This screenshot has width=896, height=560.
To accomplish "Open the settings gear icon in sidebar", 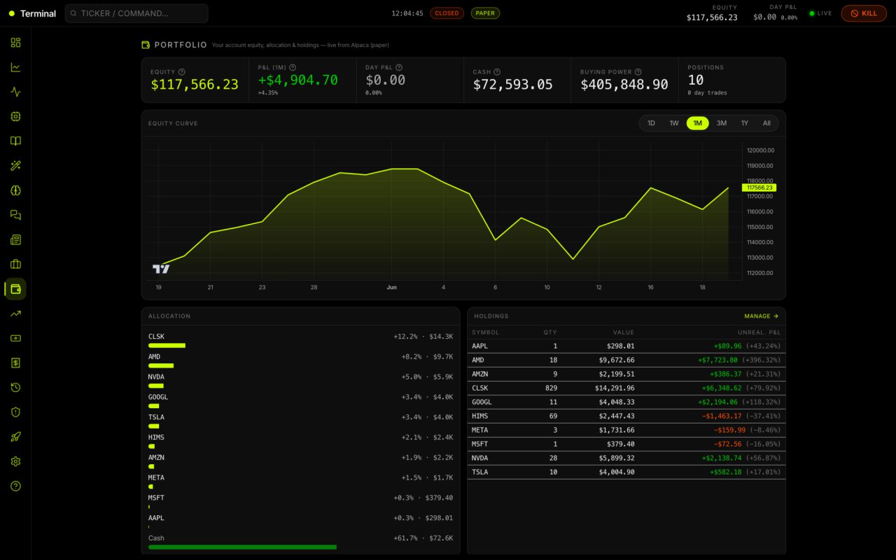I will point(15,461).
